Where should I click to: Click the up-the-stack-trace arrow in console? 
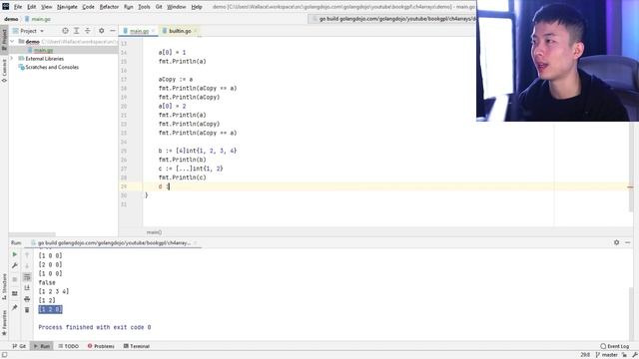click(27, 255)
